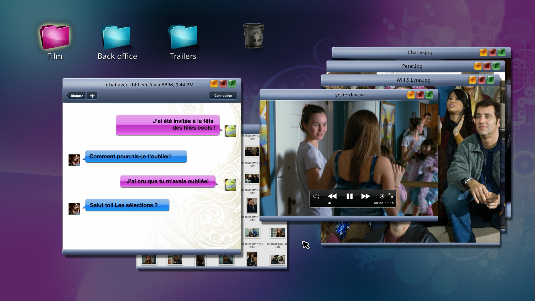Click the fullscreen icon in video player

391,196
